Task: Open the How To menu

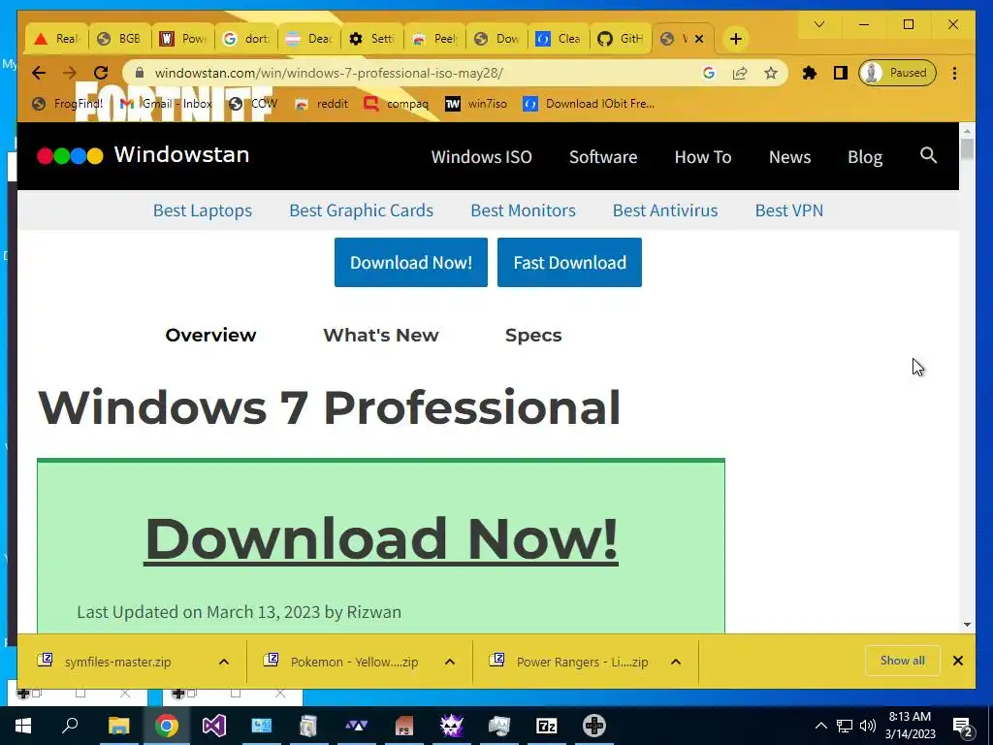Action: point(703,157)
